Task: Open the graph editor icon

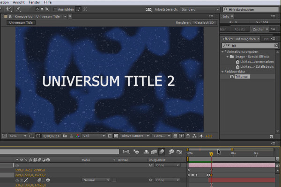Action: pos(179,152)
